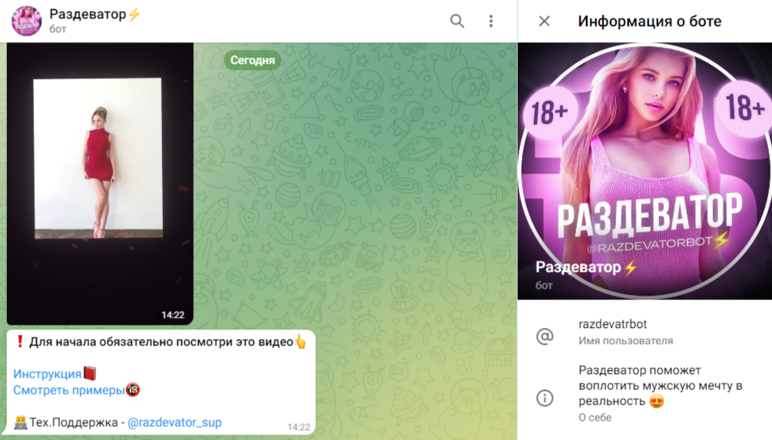Click the @ username icon in info panel

tap(545, 336)
